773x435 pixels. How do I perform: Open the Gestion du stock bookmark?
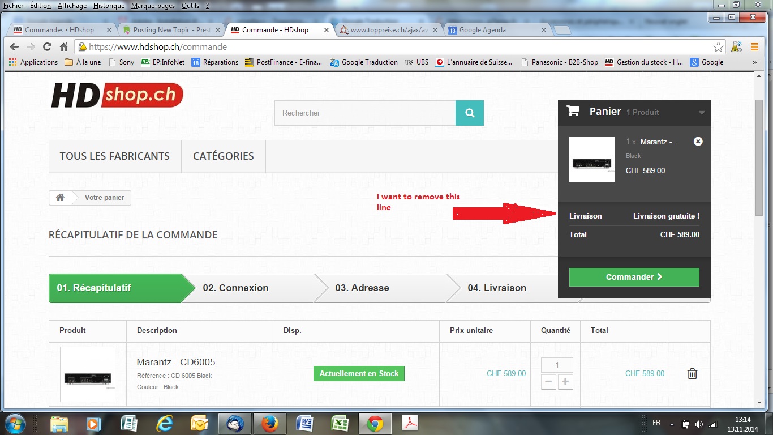coord(644,62)
